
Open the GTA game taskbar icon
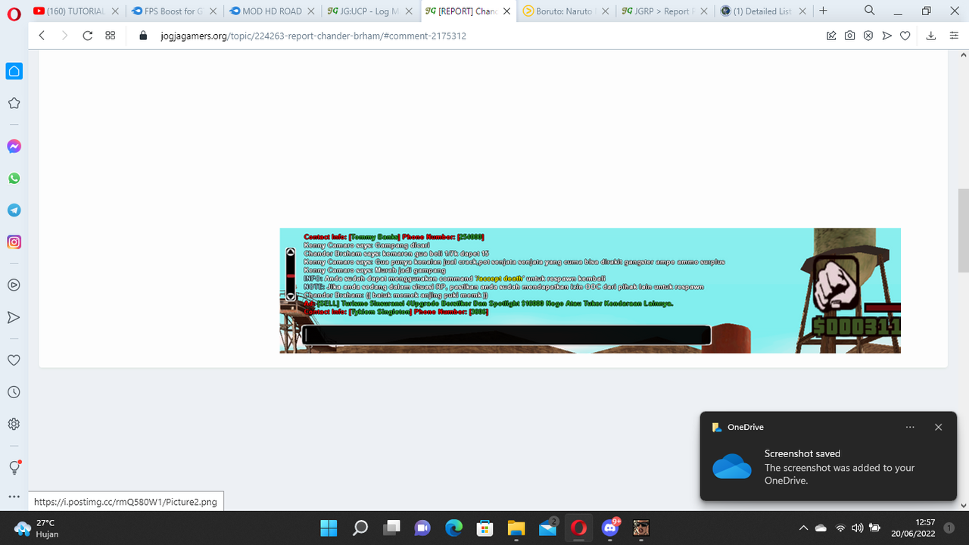coord(641,528)
